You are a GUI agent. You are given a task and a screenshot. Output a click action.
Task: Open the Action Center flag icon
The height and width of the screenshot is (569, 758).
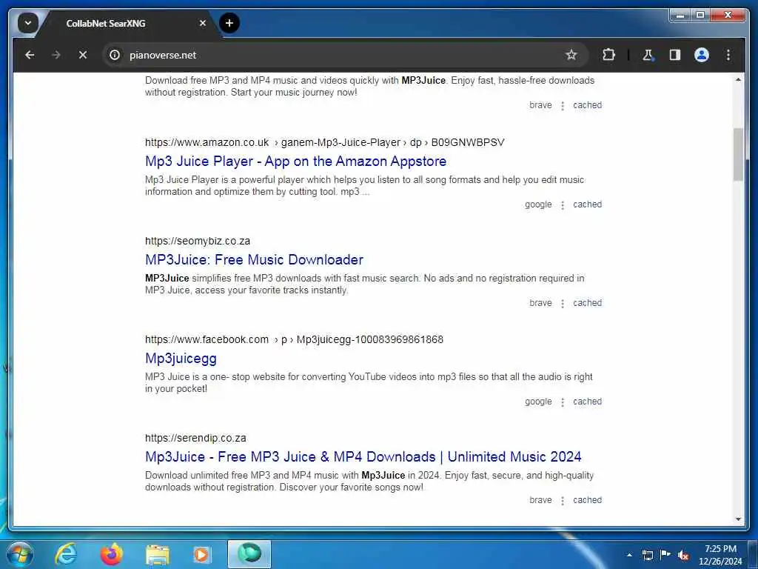665,555
